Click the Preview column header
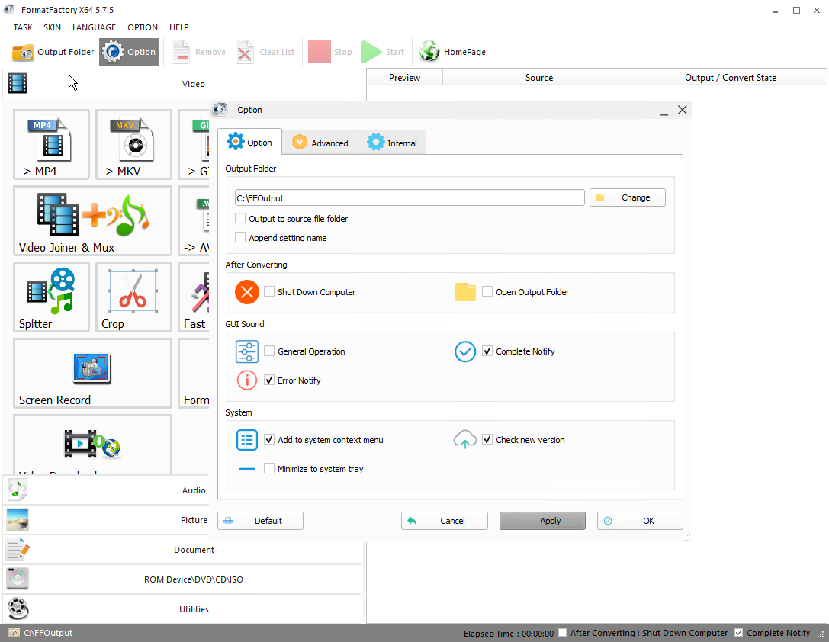 click(x=404, y=77)
